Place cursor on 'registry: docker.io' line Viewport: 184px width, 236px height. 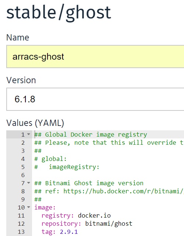coord(76,215)
